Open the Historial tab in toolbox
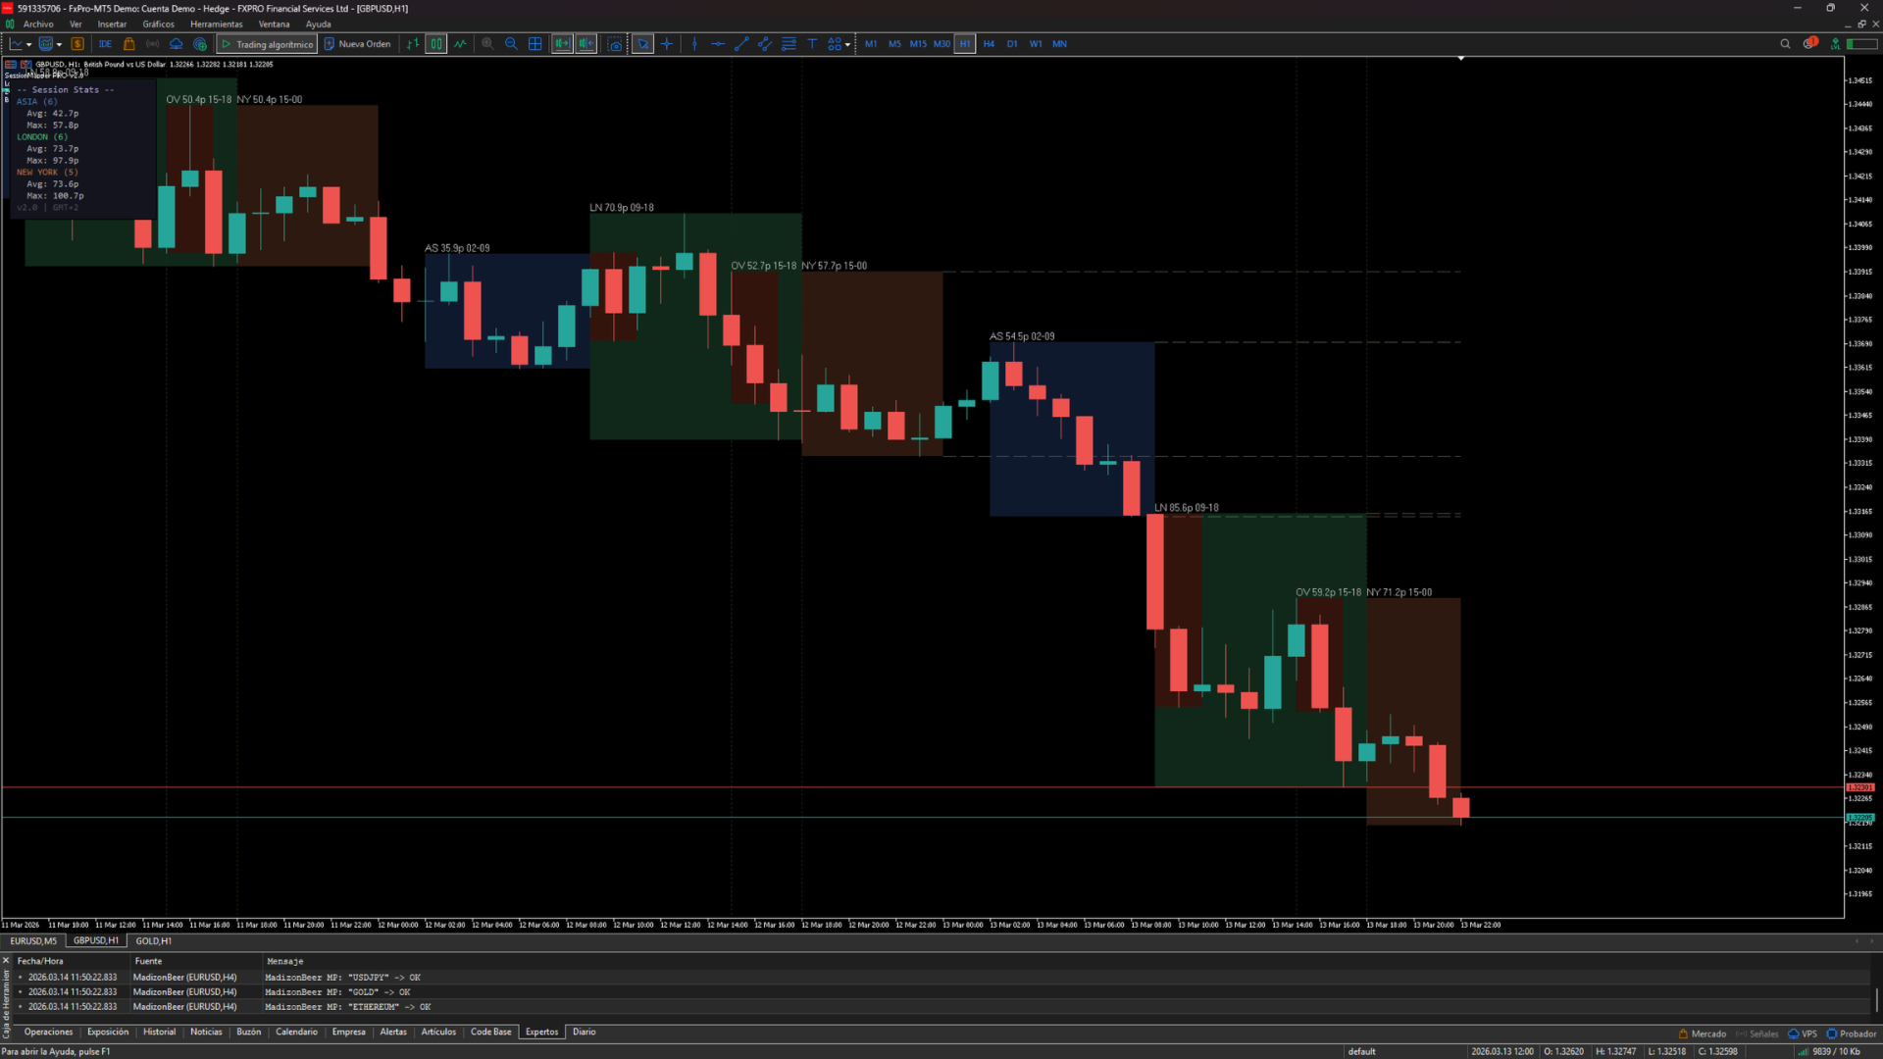The image size is (1883, 1059). click(159, 1033)
